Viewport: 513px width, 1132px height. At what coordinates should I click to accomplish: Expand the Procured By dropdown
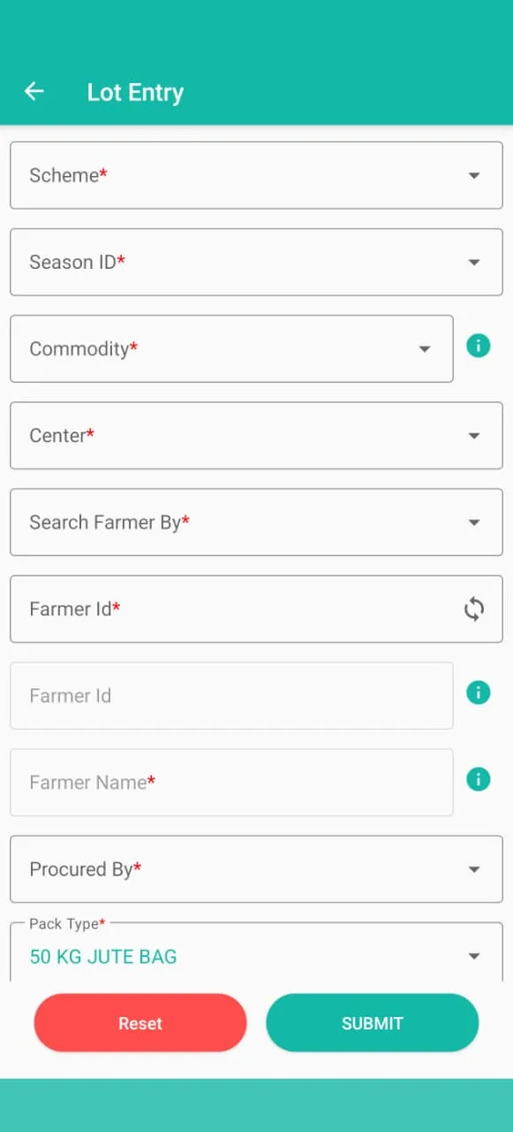pyautogui.click(x=256, y=868)
